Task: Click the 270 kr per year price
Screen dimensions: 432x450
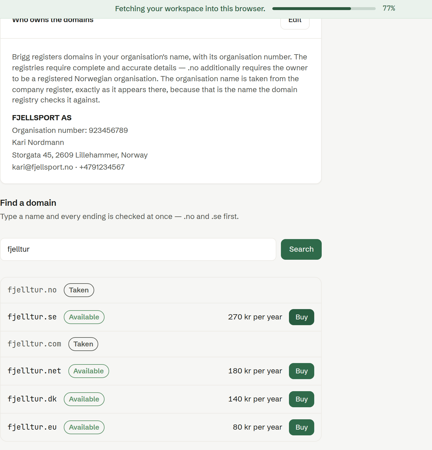Action: pos(255,317)
